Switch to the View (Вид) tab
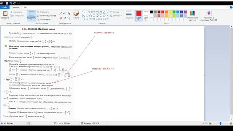The width and height of the screenshot is (233, 131). tap(25, 7)
